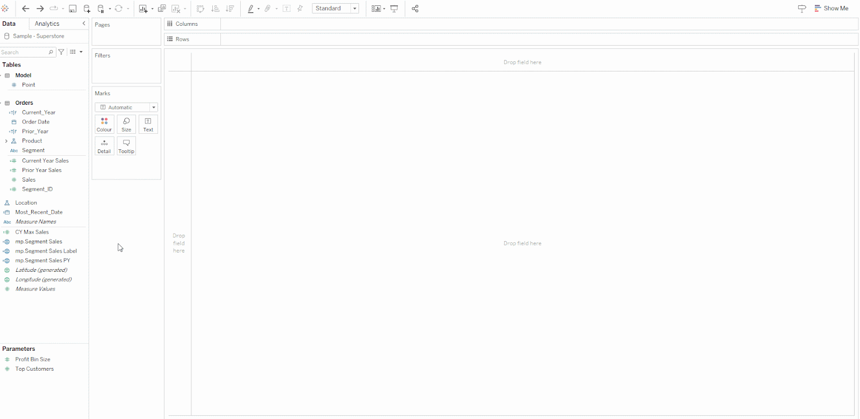The image size is (860, 419).
Task: Click the Highlight pen icon
Action: (250, 9)
